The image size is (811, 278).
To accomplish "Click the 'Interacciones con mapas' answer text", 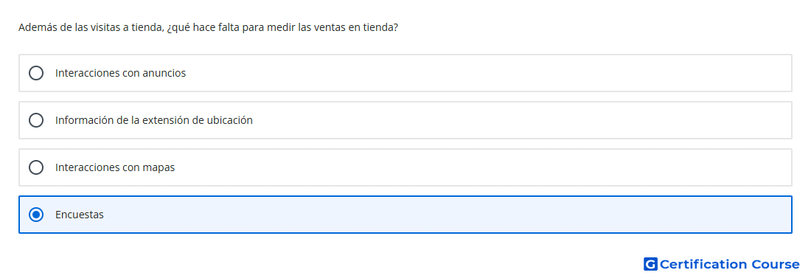I will tap(115, 167).
